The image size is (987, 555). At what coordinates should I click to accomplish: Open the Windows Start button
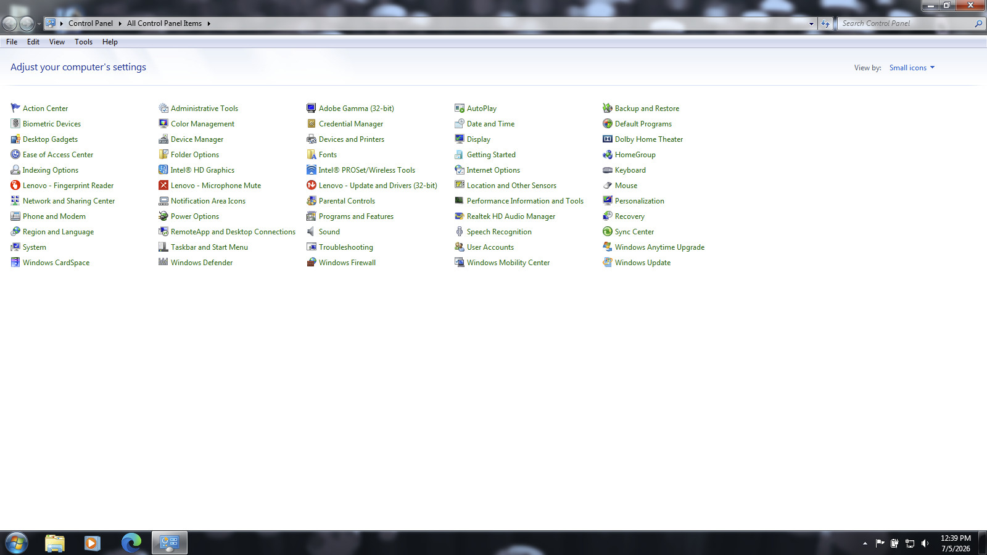(17, 543)
